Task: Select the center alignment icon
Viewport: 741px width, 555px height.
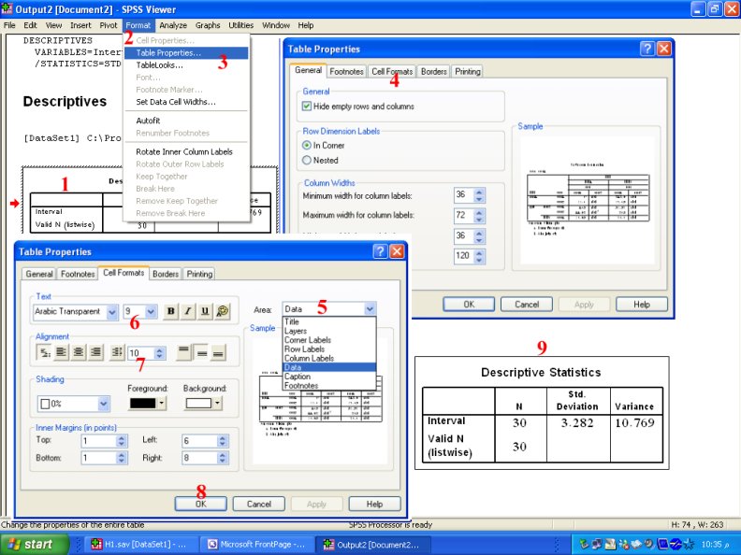Action: click(79, 352)
